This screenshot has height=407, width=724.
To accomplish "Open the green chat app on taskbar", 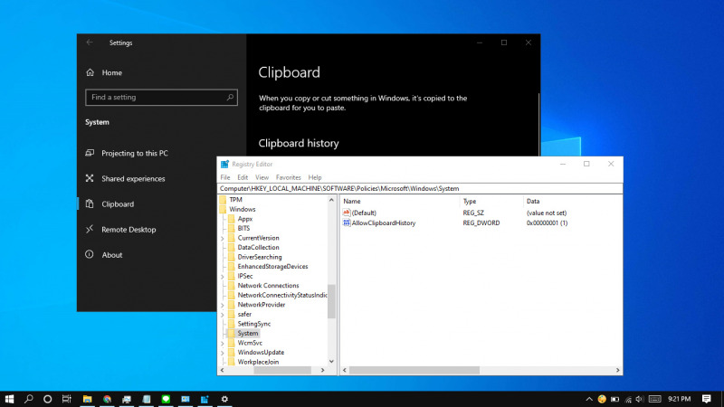I will 166,399.
